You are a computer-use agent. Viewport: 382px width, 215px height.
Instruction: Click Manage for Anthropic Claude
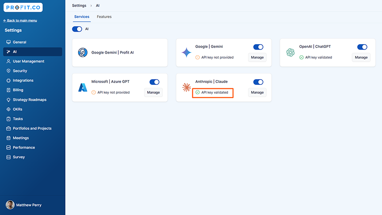pyautogui.click(x=257, y=92)
